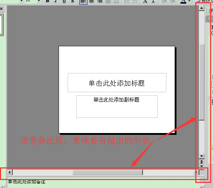Toggle bold formatting in the toolbar
The height and width of the screenshot is (188, 213).
pos(47,1)
